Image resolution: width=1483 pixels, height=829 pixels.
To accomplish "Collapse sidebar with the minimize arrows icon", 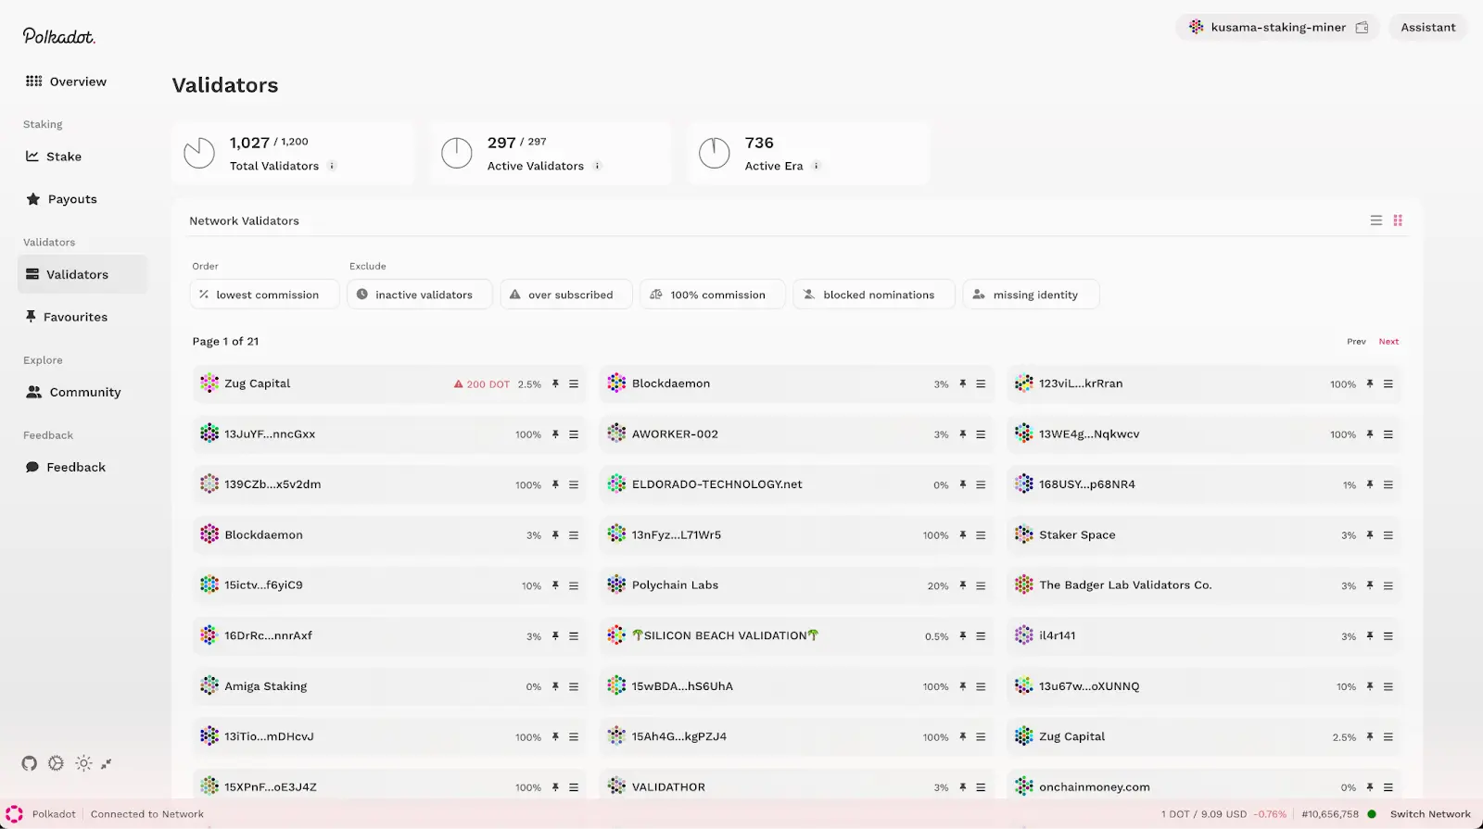I will [107, 763].
